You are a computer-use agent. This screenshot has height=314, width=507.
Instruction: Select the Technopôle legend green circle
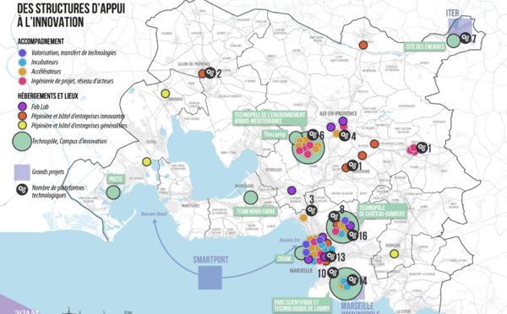(22, 142)
